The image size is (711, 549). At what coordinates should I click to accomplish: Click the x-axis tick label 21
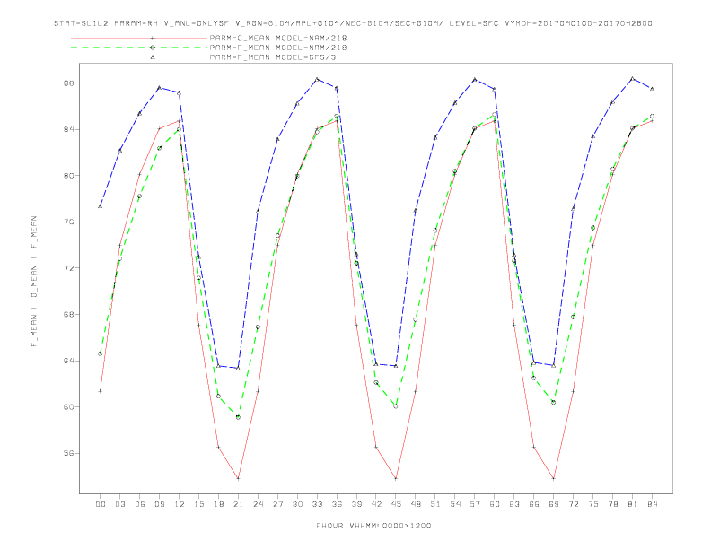238,504
